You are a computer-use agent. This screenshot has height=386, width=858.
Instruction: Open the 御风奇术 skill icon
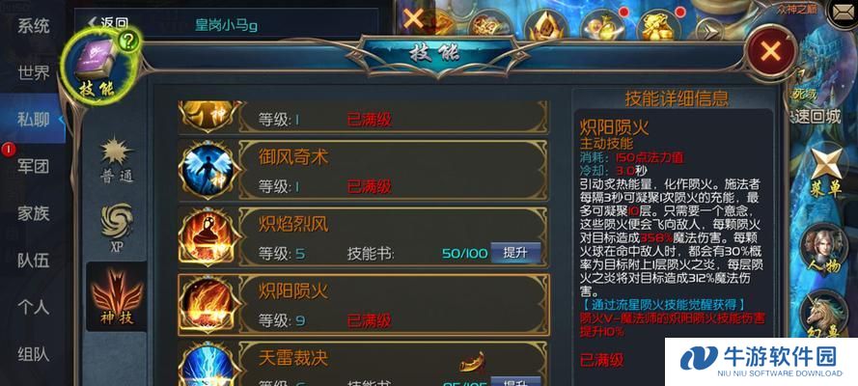click(x=207, y=170)
